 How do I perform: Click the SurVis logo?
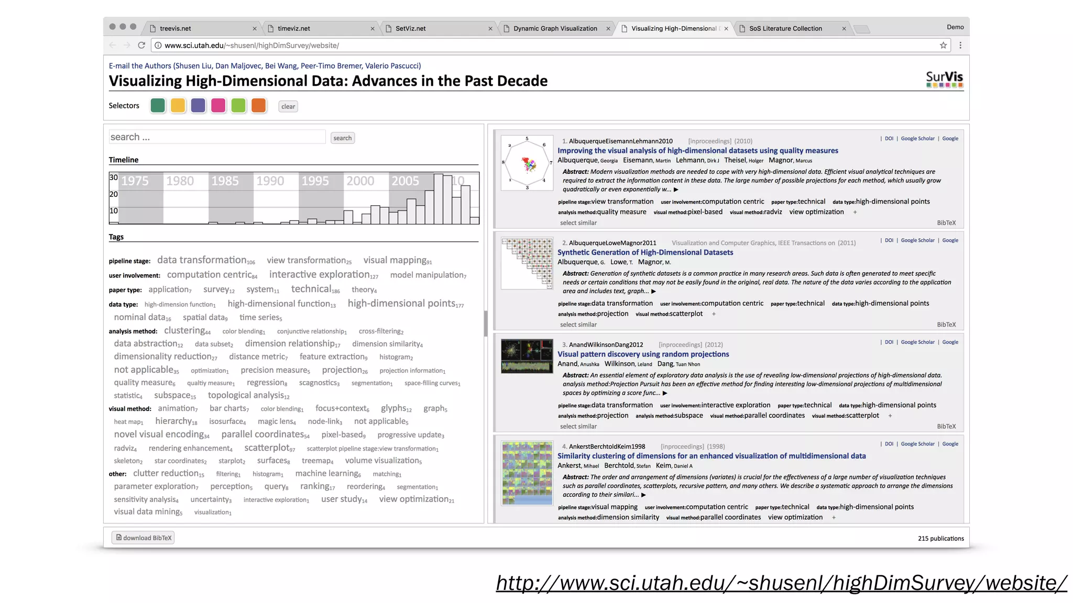[944, 79]
